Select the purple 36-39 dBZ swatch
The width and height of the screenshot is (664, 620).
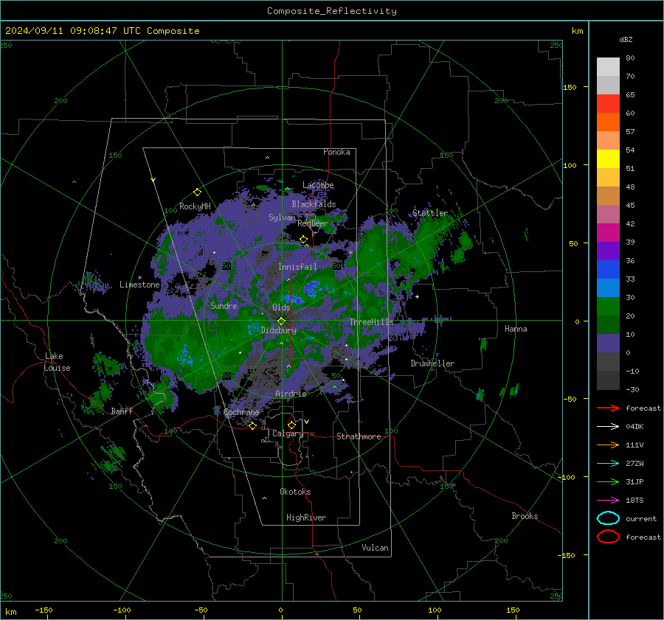pyautogui.click(x=608, y=251)
